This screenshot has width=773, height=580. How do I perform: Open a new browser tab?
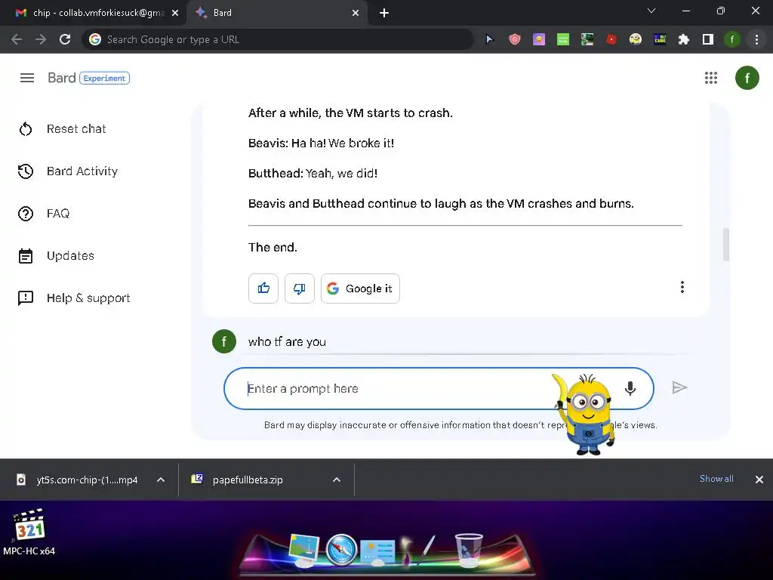click(x=384, y=13)
